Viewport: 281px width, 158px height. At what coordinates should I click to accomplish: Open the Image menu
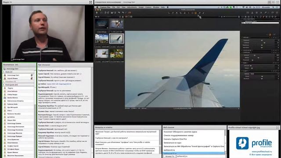pyautogui.click(x=141, y=7)
